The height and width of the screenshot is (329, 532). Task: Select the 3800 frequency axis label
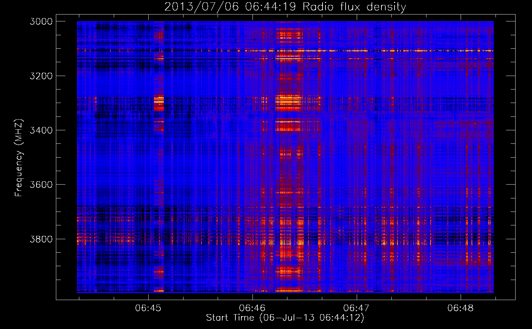(x=41, y=239)
